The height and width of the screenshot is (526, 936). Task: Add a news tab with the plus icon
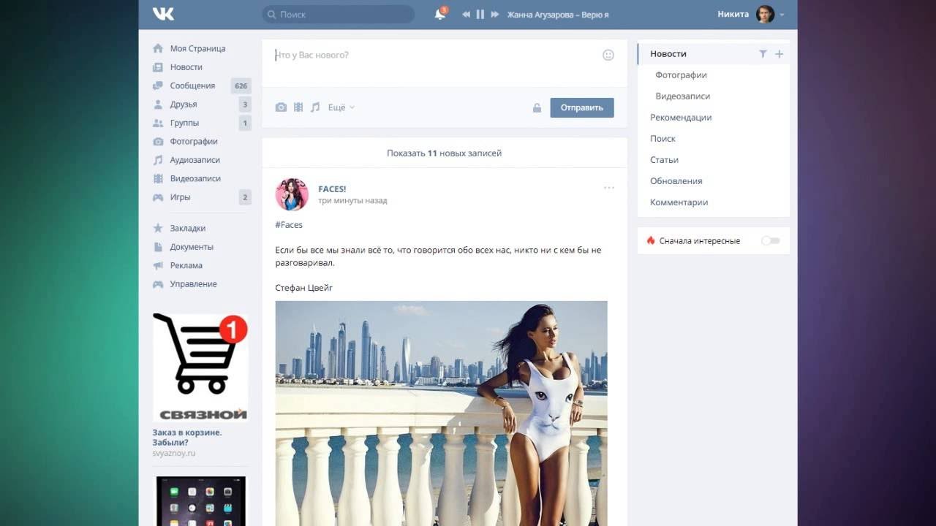(779, 54)
